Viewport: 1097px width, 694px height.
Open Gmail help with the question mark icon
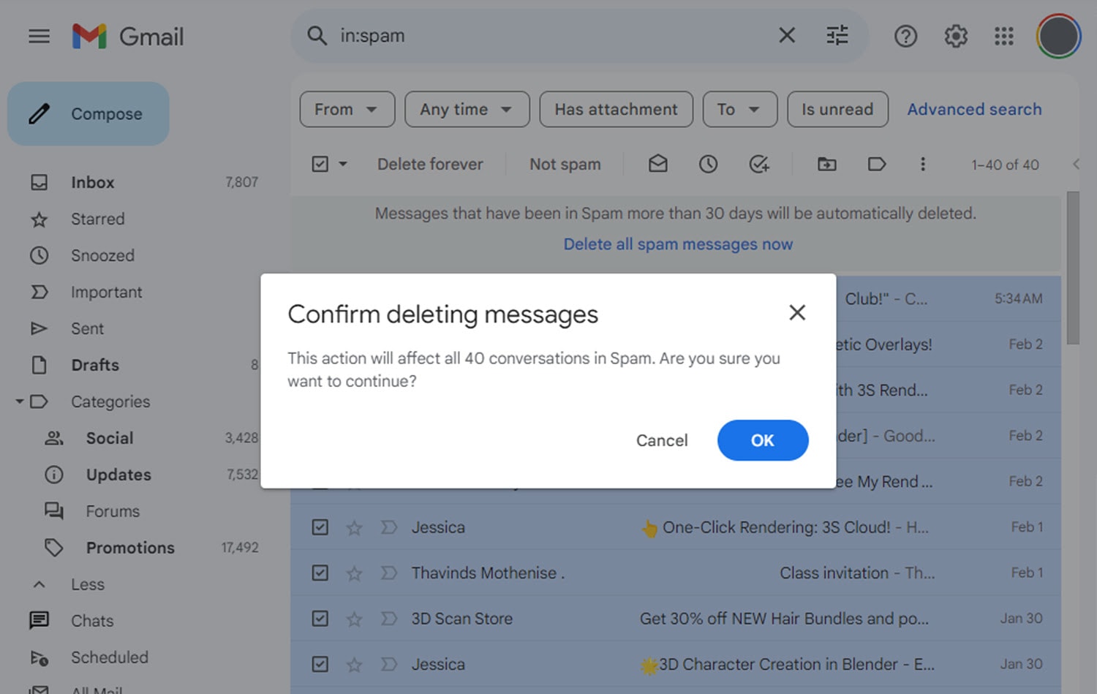[x=905, y=36]
